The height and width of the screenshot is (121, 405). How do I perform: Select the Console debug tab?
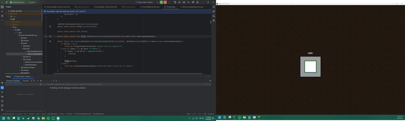[x=26, y=81]
